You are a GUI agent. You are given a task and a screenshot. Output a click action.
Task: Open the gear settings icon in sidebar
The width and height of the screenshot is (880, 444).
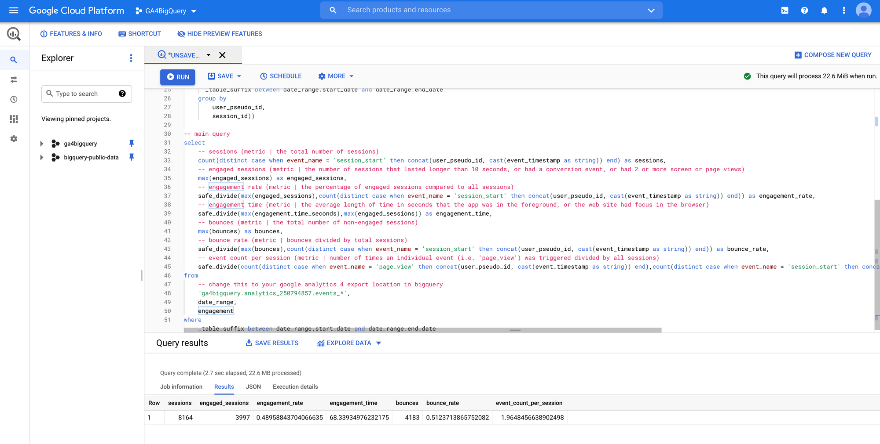tap(14, 139)
